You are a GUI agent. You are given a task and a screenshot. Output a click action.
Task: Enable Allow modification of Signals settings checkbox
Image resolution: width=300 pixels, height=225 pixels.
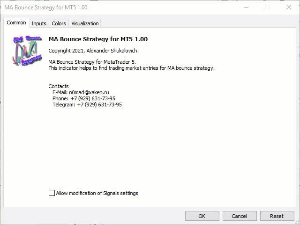click(52, 193)
